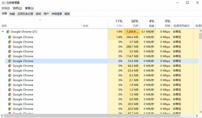Screen dimensions: 202x118
Task: Click the vertical scrollbar up arrow
Action: pos(200,31)
